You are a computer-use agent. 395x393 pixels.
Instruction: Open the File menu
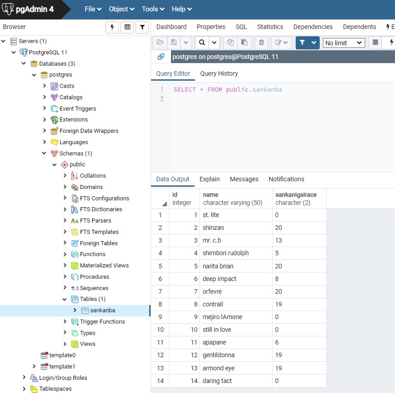click(x=93, y=9)
